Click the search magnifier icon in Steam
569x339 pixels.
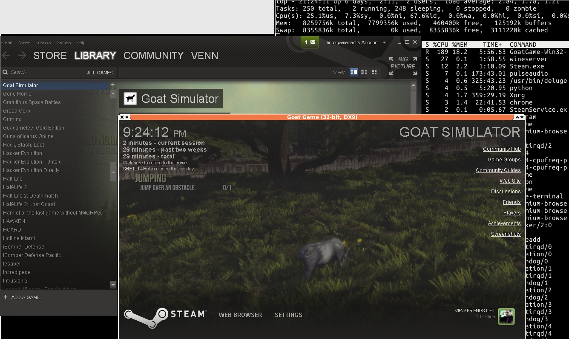click(x=5, y=73)
